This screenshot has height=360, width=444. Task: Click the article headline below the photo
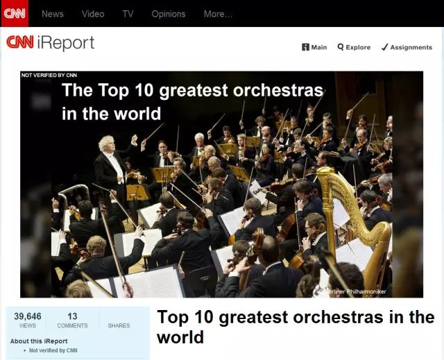296,327
